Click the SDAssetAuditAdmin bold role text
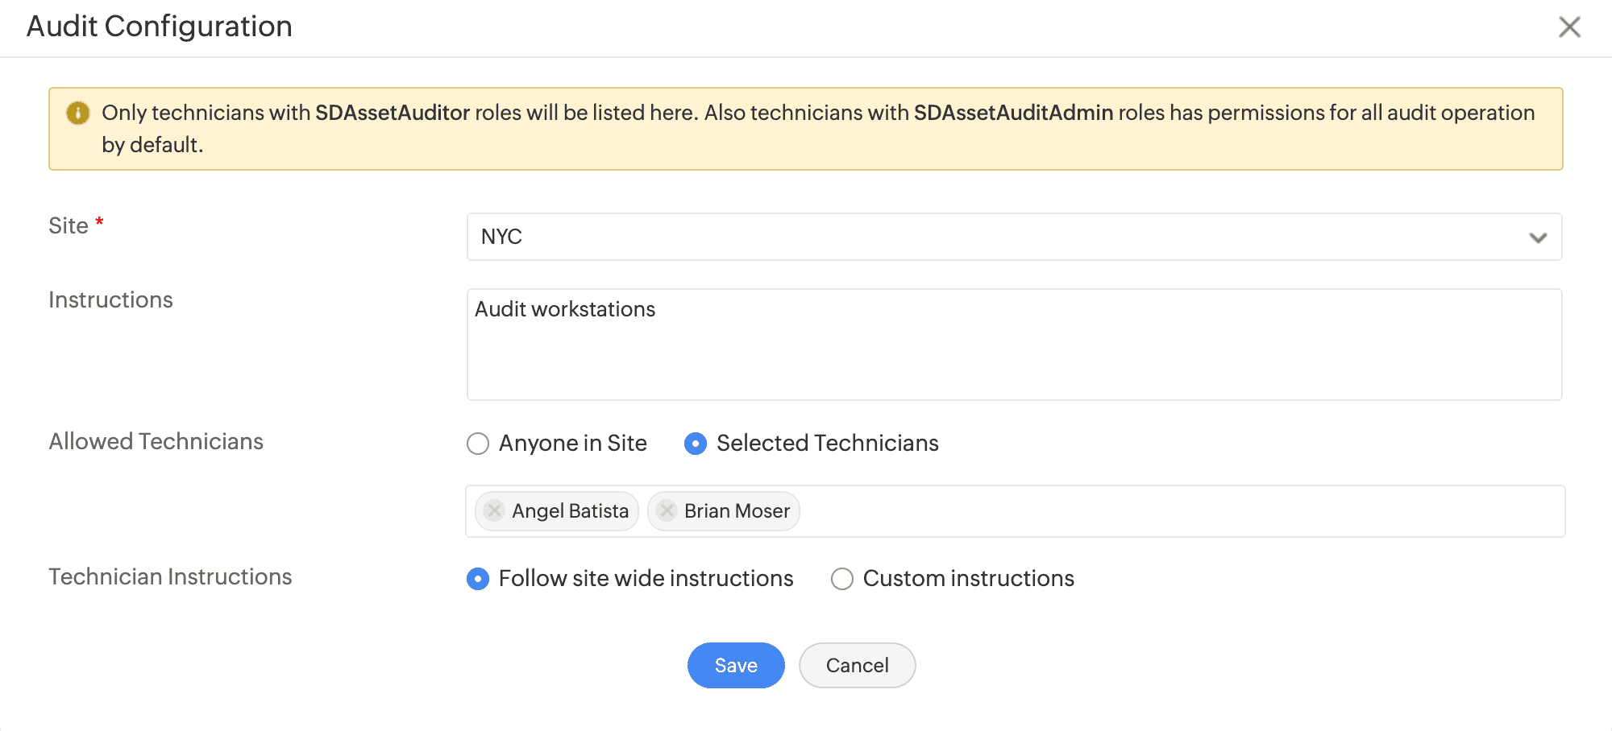This screenshot has width=1612, height=731. pyautogui.click(x=1013, y=113)
